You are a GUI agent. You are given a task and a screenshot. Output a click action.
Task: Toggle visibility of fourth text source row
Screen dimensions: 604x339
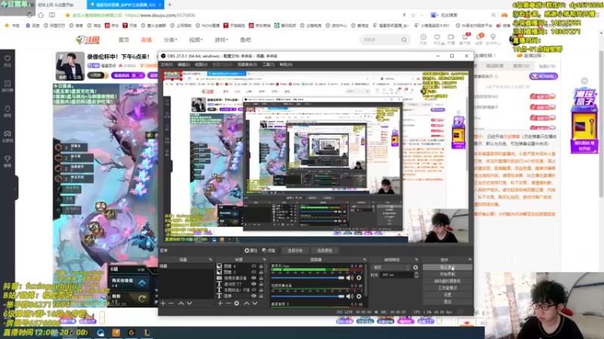pyautogui.click(x=254, y=284)
